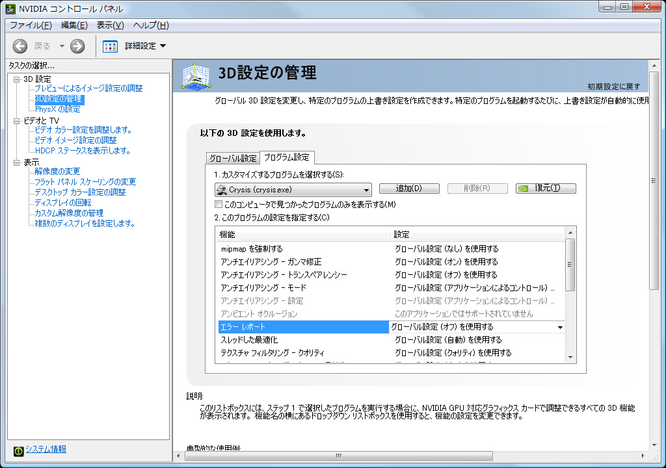The width and height of the screenshot is (666, 468).
Task: Select テクスチャ フィルタリング - クオリティ row
Action: coord(390,353)
